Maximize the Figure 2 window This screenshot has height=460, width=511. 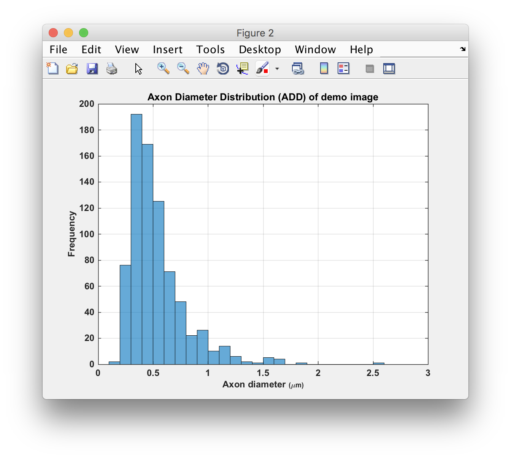pos(84,33)
